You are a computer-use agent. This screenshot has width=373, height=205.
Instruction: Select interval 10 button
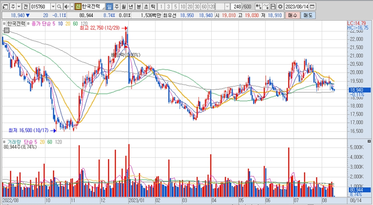pyautogui.click(x=183, y=6)
